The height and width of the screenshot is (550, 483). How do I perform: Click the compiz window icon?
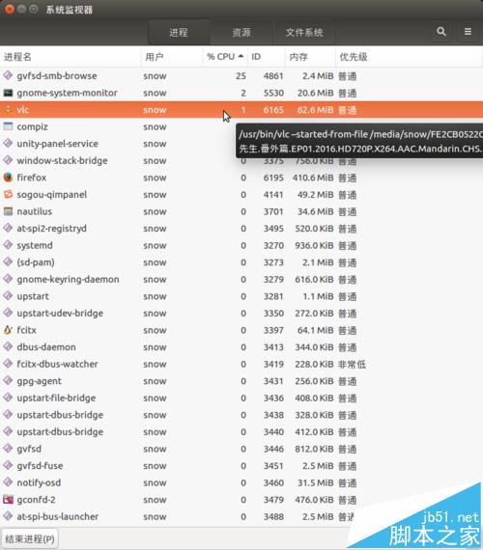click(8, 126)
